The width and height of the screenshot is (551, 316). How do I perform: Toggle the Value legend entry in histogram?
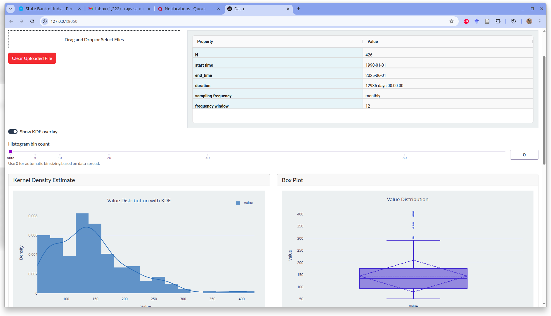(x=245, y=203)
